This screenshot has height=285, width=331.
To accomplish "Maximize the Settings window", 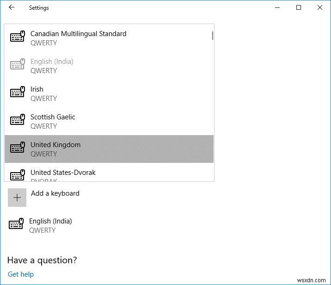I will 299,7.
